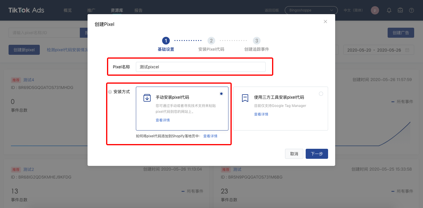Click the notification bell icon

[x=389, y=10]
